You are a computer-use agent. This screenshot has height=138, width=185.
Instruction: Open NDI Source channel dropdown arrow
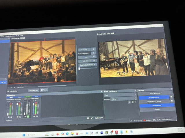31,99
